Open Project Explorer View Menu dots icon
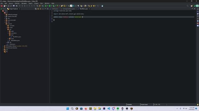The image size is (199, 111). point(43,9)
